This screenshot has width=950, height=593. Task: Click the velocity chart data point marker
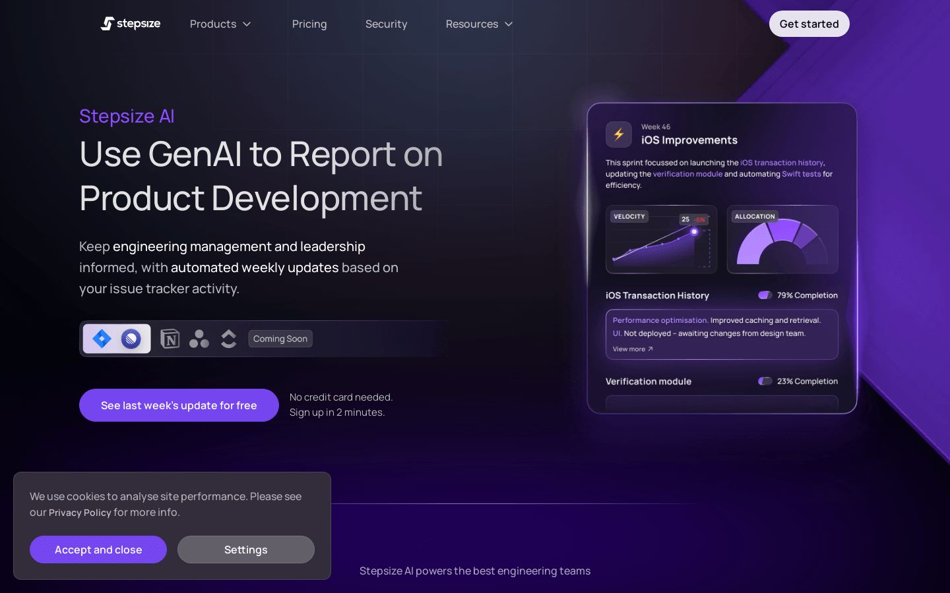pyautogui.click(x=694, y=231)
